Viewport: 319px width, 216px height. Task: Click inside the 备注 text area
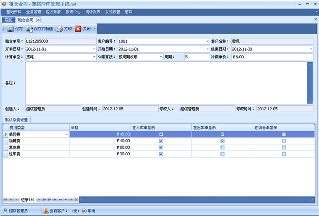click(x=166, y=83)
